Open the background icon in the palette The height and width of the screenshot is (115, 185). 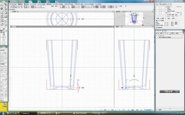point(165,4)
